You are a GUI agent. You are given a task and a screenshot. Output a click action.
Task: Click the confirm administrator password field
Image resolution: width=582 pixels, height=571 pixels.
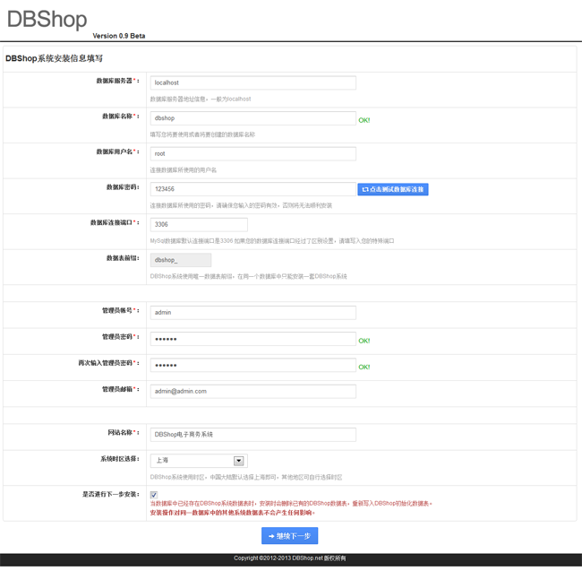pos(252,365)
